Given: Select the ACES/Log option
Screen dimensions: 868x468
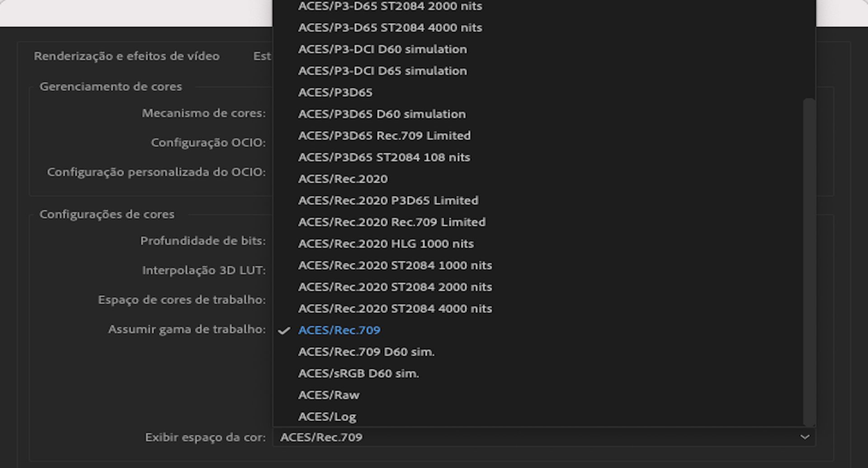Looking at the screenshot, I should pyautogui.click(x=327, y=417).
